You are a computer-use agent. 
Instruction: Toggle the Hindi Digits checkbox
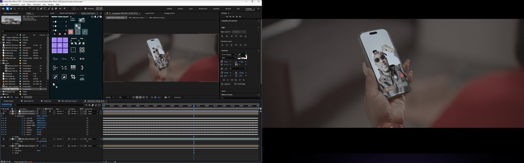point(235,83)
